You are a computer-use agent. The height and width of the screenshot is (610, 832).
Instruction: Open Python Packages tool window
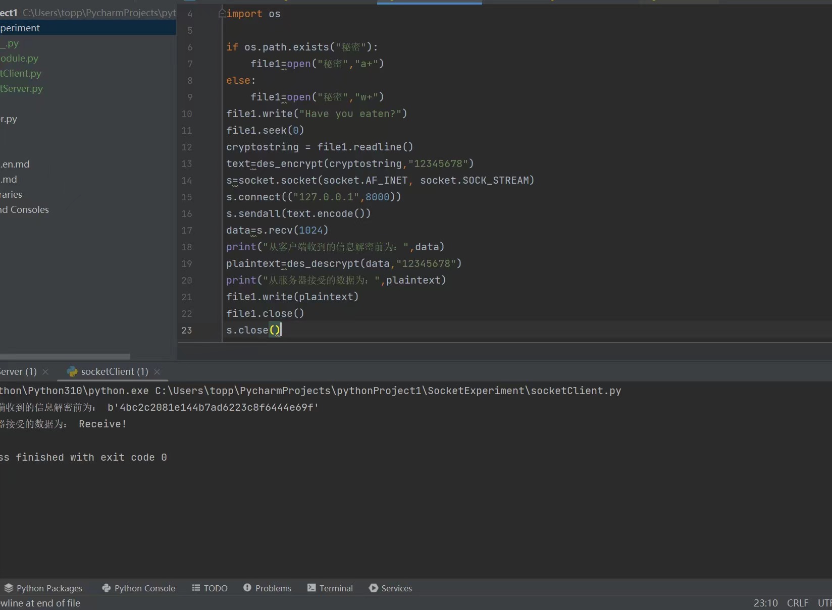(43, 588)
